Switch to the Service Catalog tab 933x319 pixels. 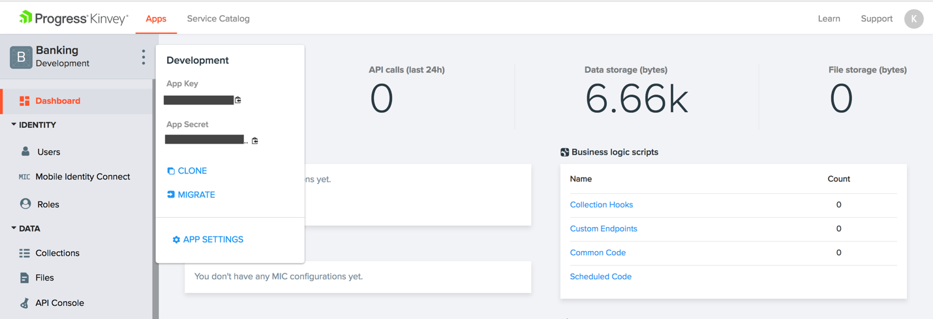click(218, 19)
